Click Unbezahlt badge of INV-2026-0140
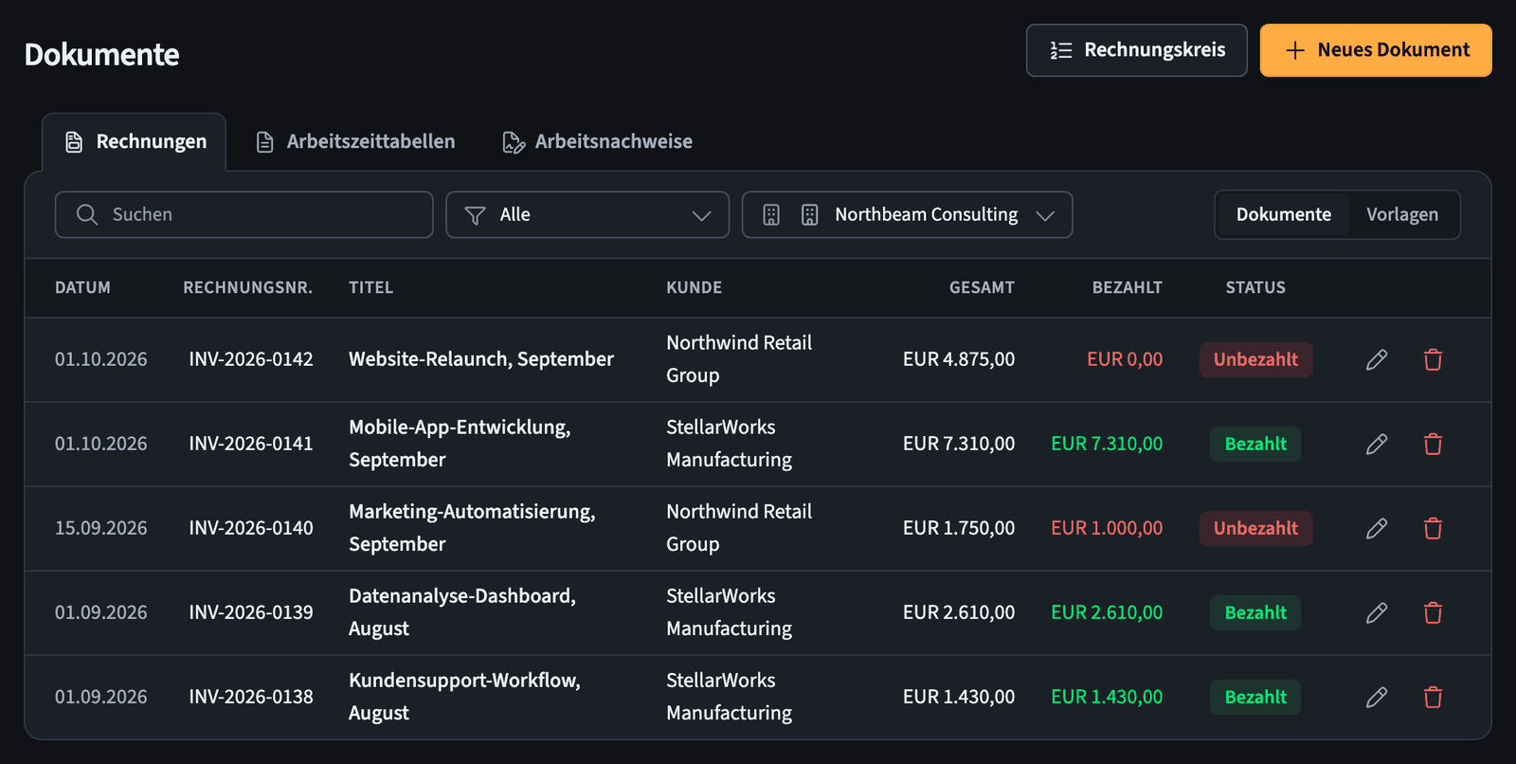The height and width of the screenshot is (764, 1516). coord(1255,528)
